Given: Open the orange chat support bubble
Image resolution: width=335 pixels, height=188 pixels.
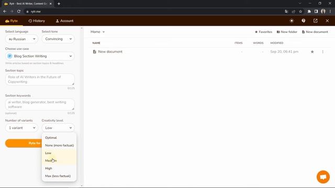Looking at the screenshot, I should pos(323,177).
